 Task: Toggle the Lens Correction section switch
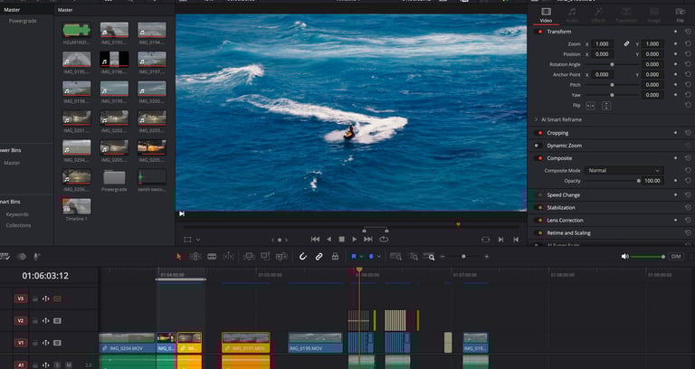539,220
